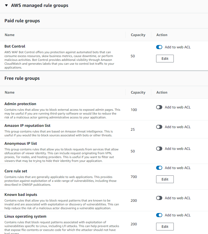Click the Free rule groups heading
208x234 pixels.
[22, 78]
